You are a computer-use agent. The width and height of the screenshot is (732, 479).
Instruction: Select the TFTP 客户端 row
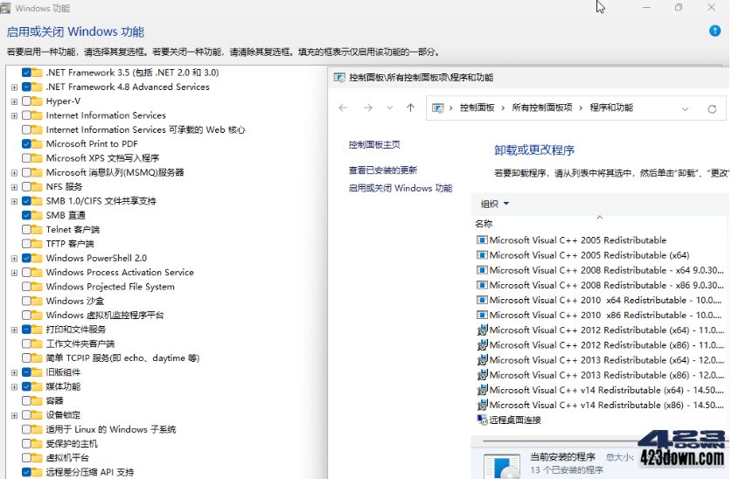coord(70,244)
